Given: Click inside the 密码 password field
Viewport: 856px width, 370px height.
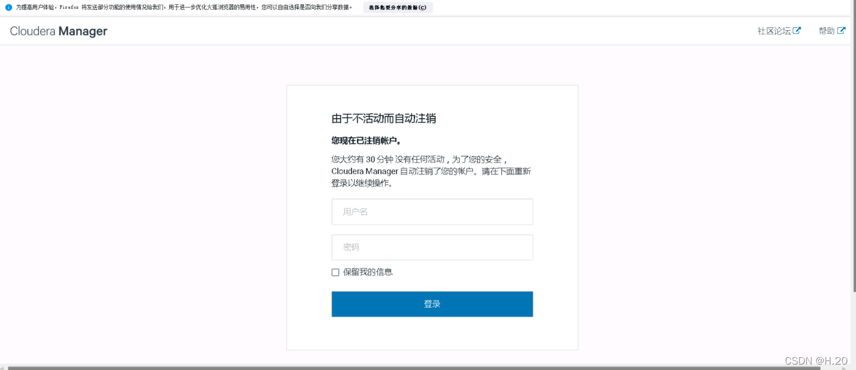Looking at the screenshot, I should tap(432, 247).
